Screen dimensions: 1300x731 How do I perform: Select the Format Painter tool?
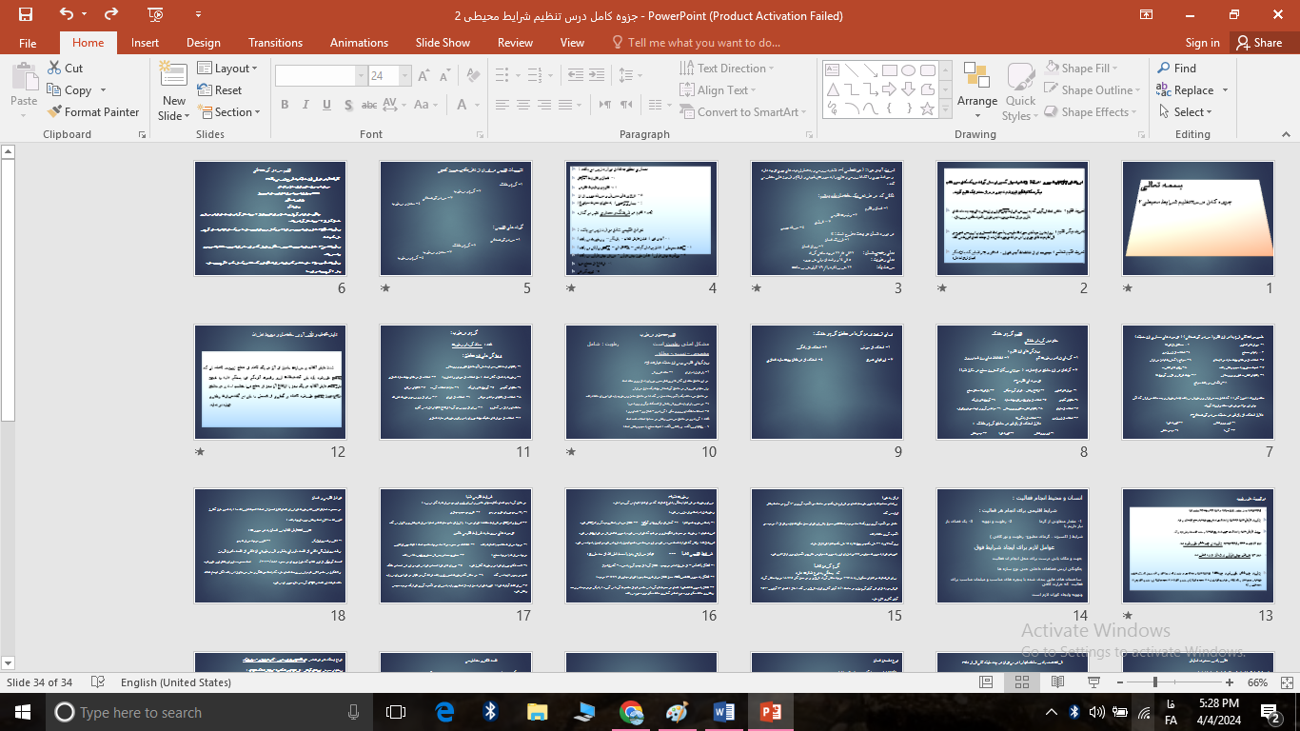93,111
